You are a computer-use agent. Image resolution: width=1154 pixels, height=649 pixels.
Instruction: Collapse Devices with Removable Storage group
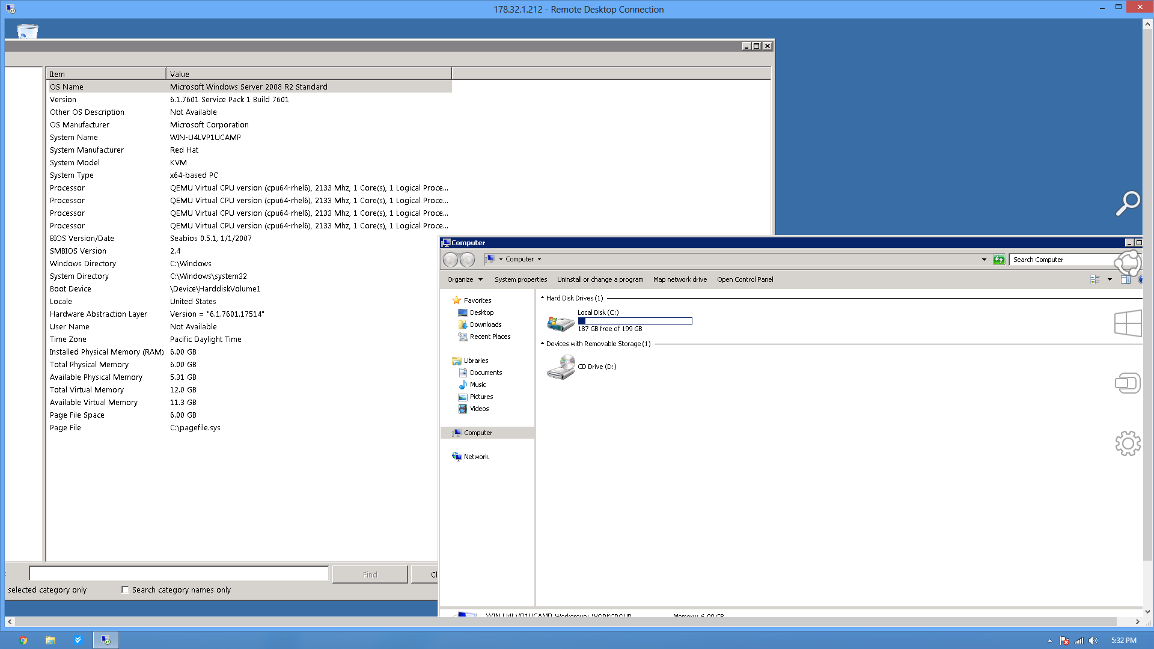pos(542,344)
